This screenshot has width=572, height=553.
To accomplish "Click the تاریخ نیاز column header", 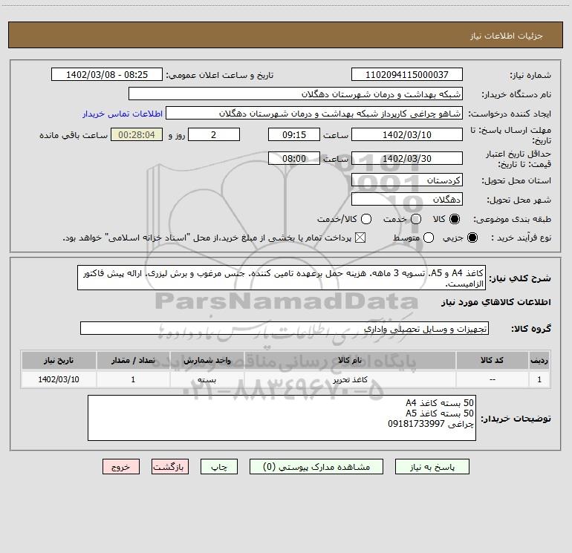I will click(59, 361).
